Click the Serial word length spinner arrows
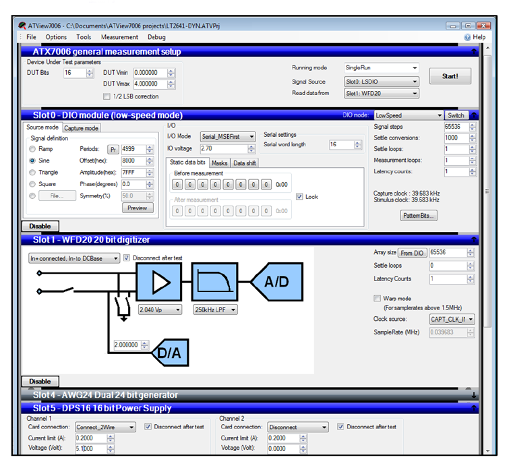 (357, 144)
